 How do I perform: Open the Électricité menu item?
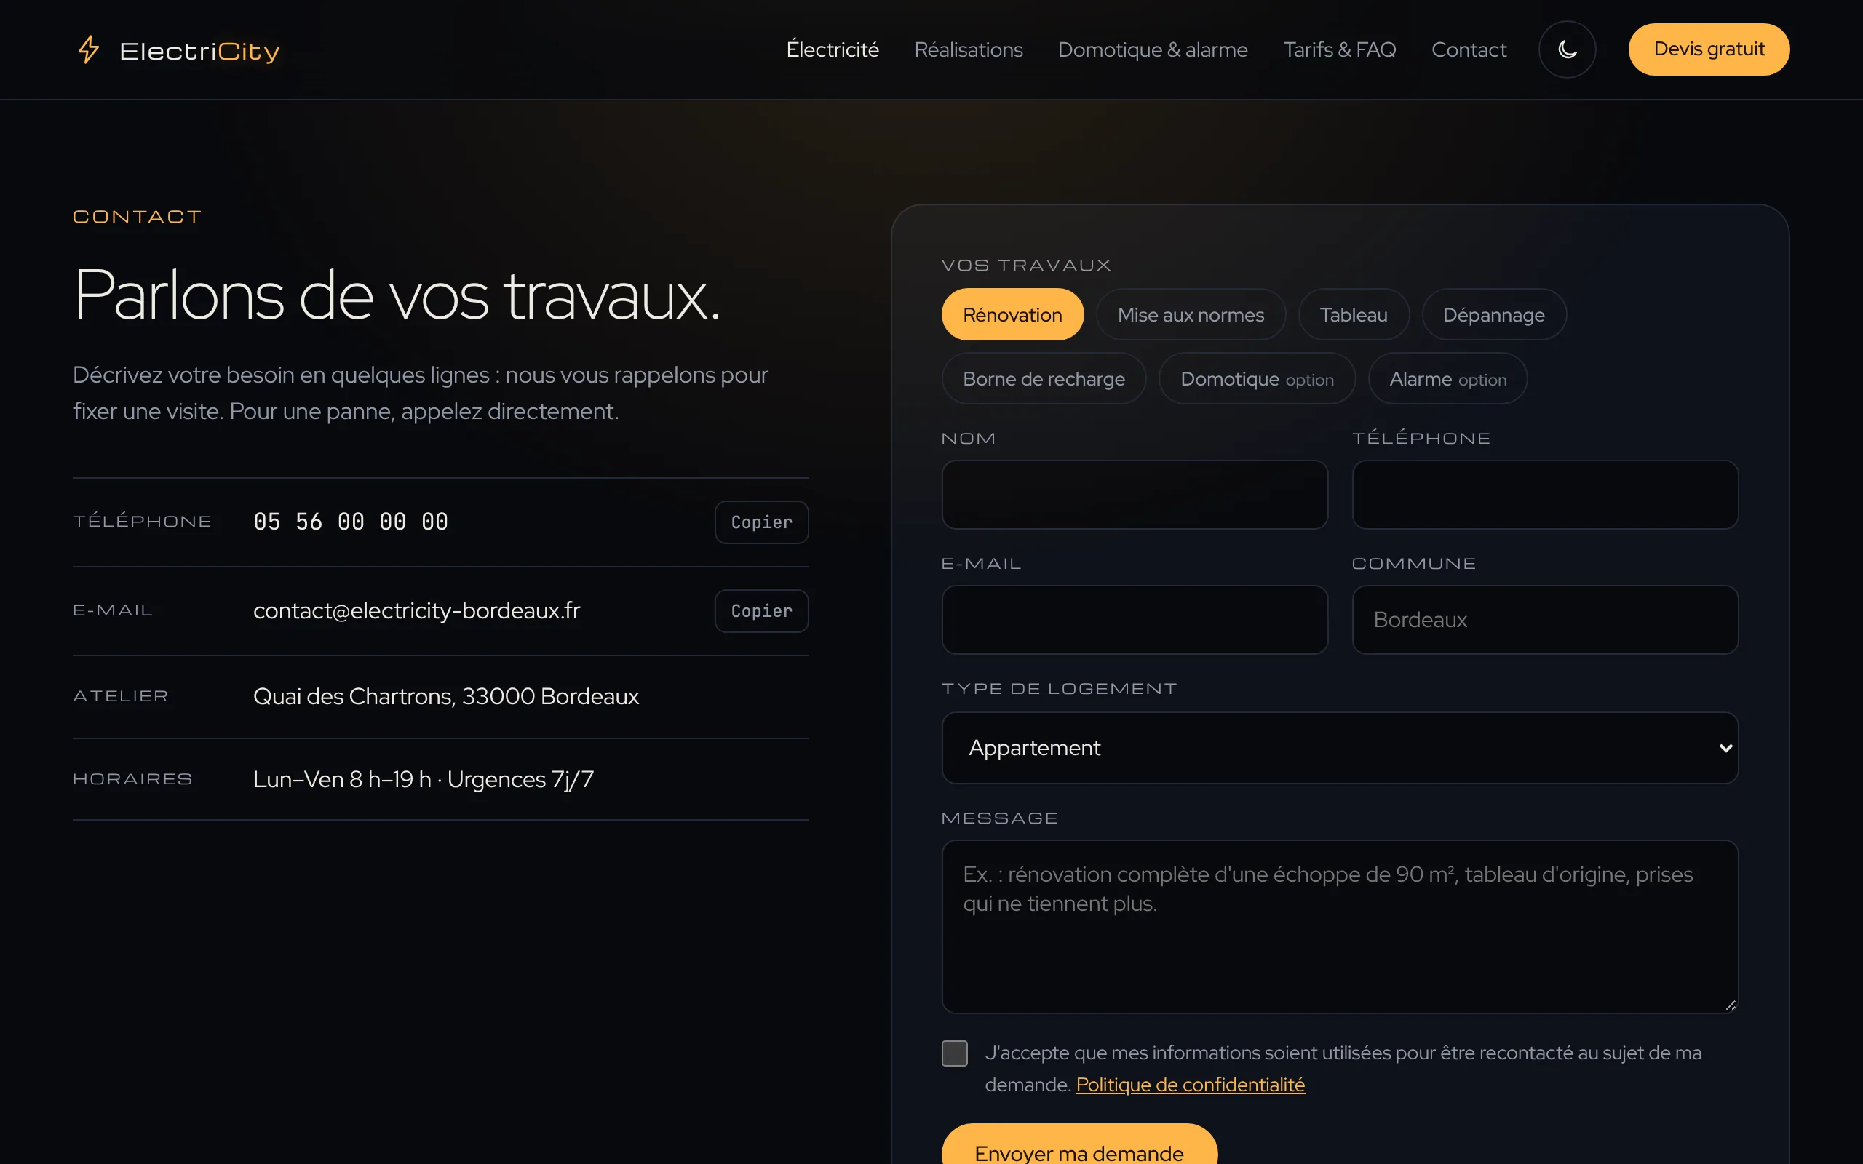(833, 49)
